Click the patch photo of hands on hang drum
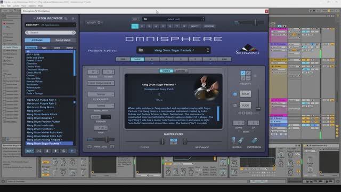 206,88
